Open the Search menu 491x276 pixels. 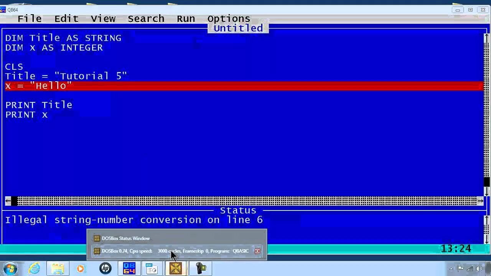(x=146, y=18)
